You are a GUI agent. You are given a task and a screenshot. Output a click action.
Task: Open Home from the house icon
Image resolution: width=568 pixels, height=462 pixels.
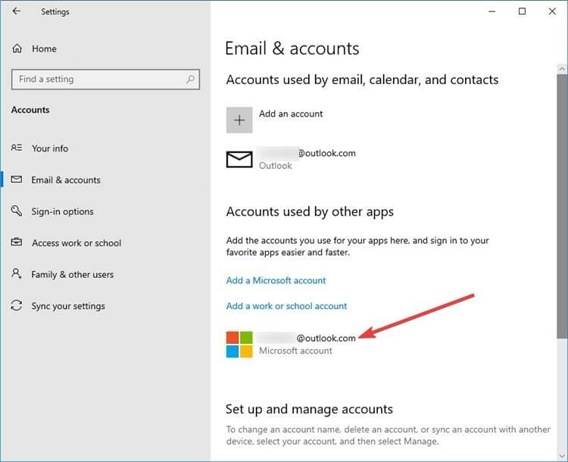[17, 48]
